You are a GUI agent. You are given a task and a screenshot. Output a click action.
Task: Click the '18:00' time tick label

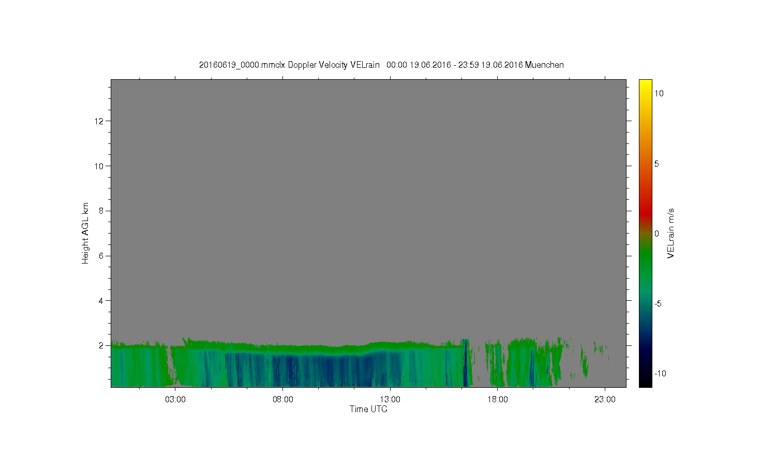[498, 400]
